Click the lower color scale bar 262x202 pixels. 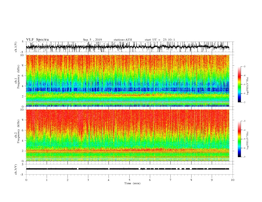[239, 139]
